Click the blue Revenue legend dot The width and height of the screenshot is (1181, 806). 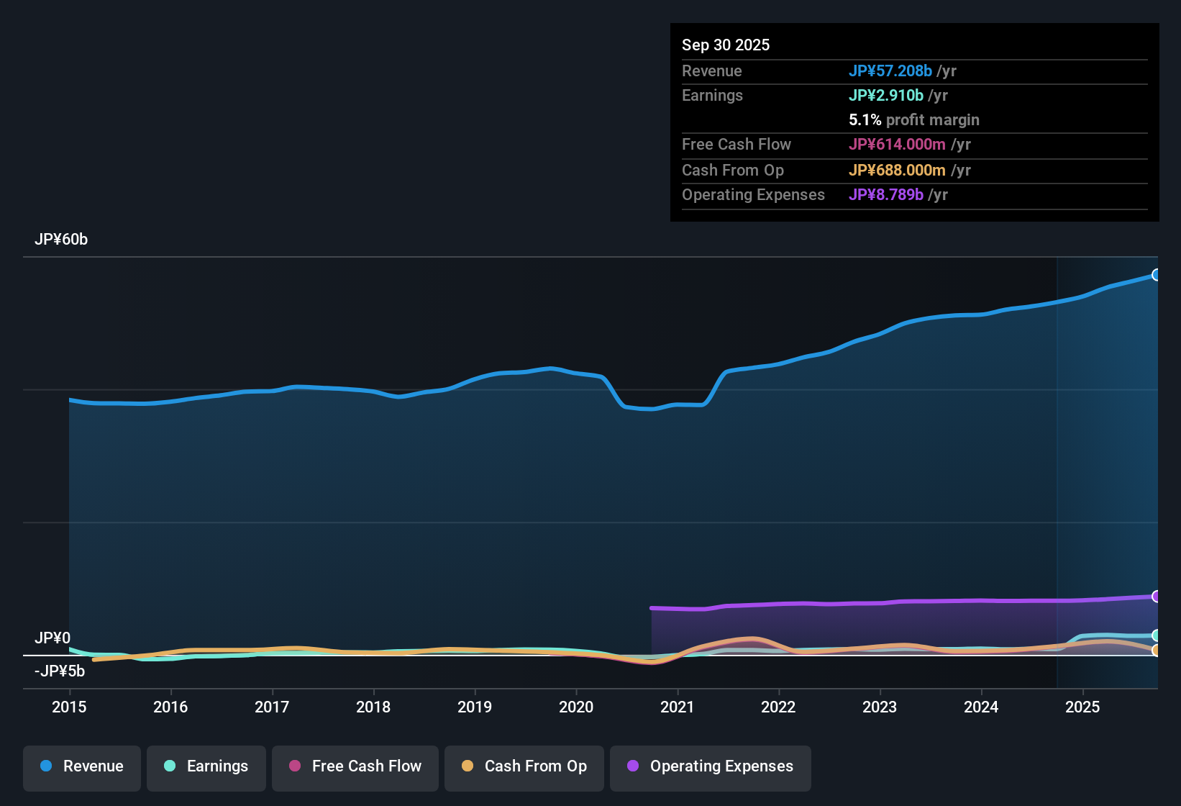(x=45, y=766)
